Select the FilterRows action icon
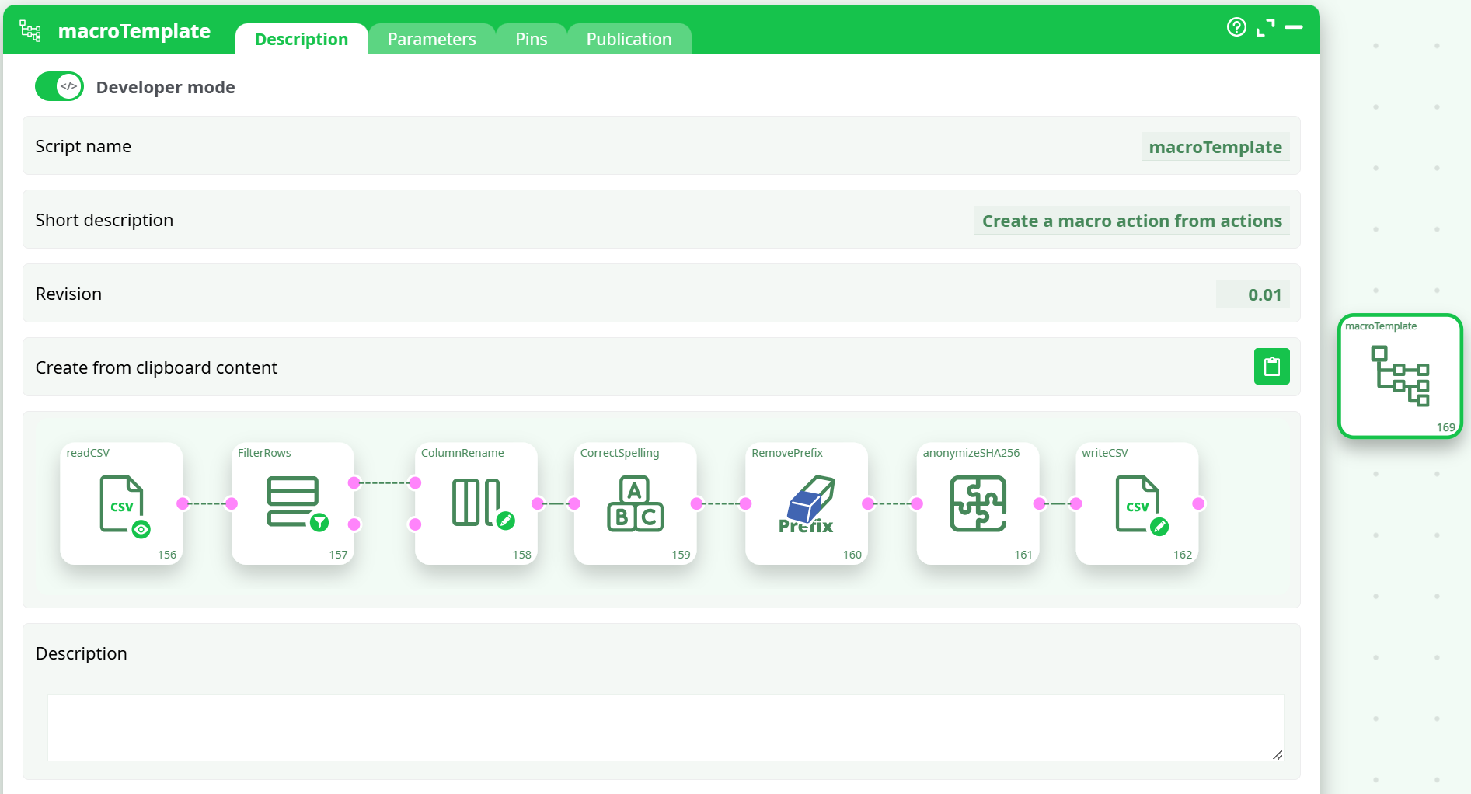 point(294,503)
